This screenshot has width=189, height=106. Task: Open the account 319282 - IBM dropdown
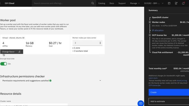[x=154, y=3]
